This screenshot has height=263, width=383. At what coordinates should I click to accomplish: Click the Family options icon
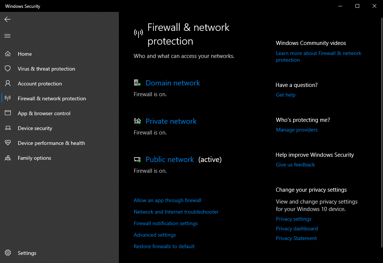point(7,158)
